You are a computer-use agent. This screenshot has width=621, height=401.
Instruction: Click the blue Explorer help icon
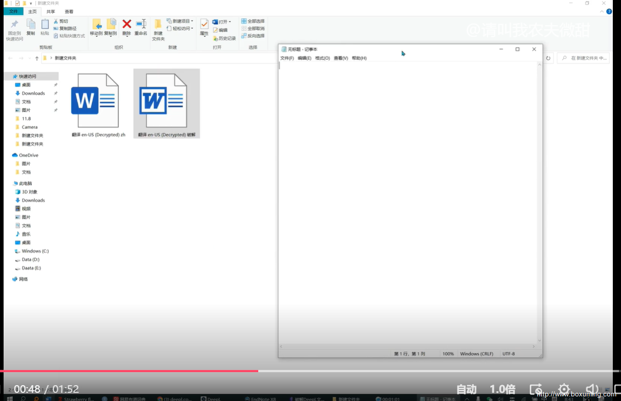click(609, 11)
